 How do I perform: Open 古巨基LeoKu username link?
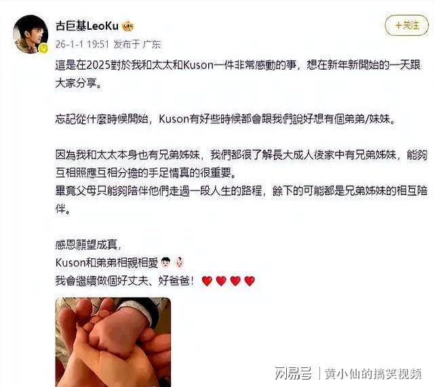pyautogui.click(x=87, y=26)
